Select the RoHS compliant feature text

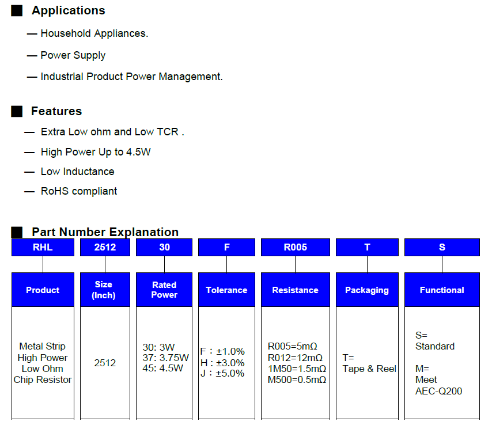[x=79, y=191]
